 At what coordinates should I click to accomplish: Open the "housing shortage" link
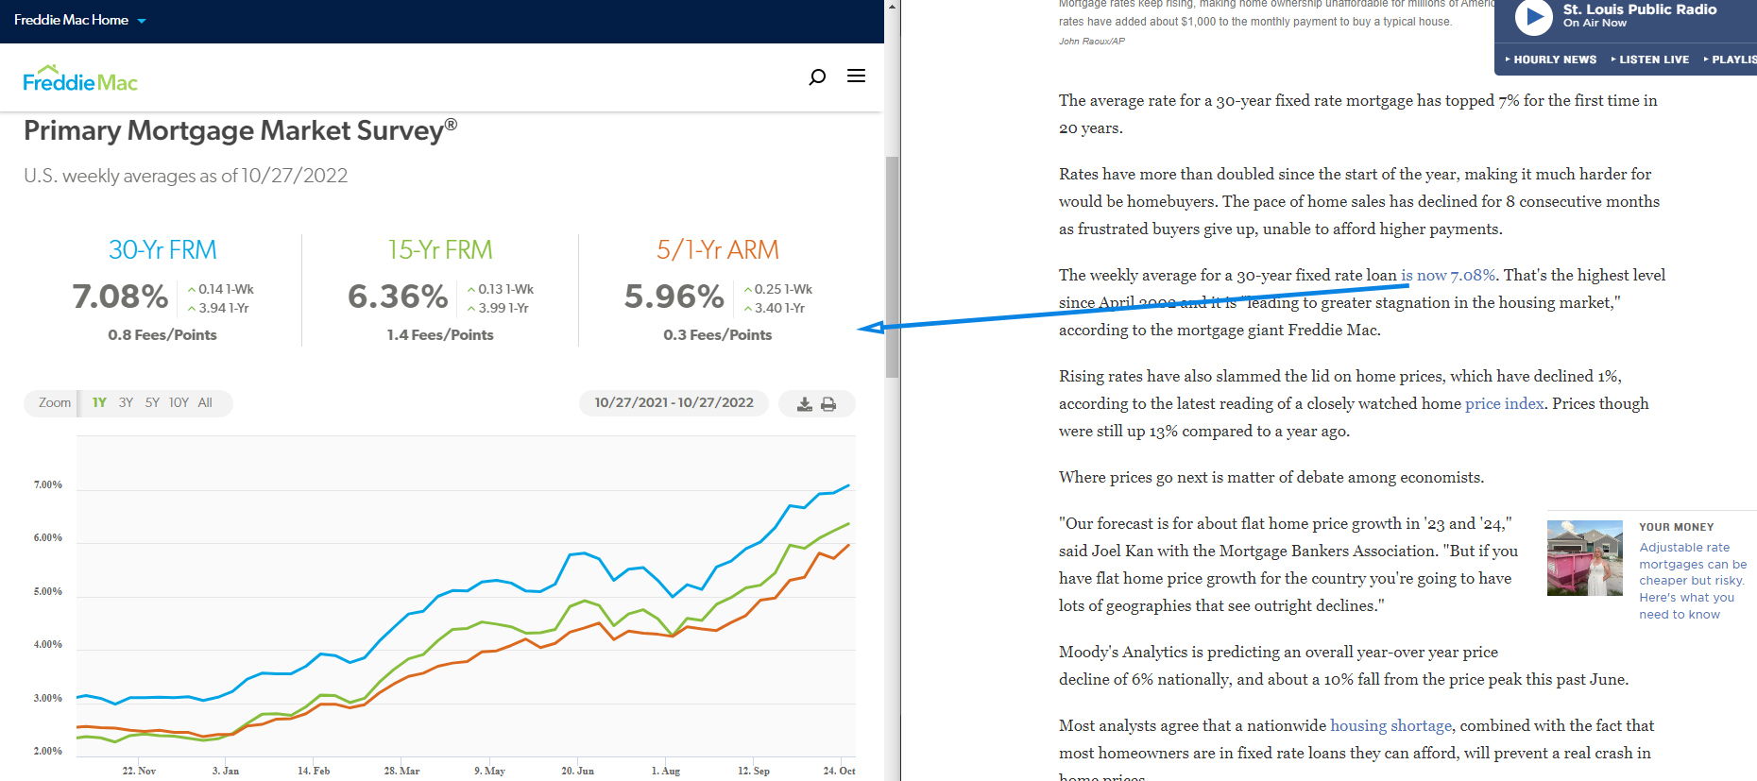point(1390,725)
